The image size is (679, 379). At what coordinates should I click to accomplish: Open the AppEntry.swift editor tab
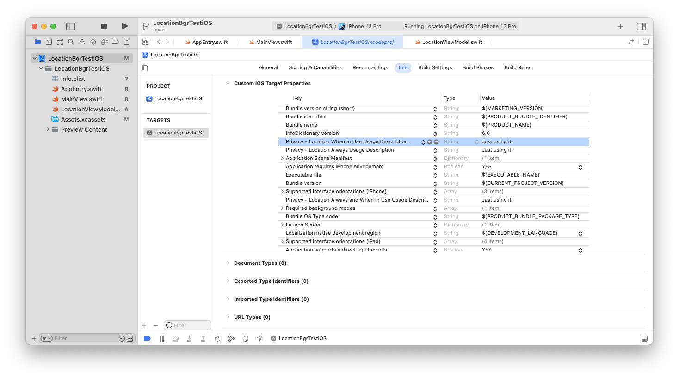[x=206, y=42]
